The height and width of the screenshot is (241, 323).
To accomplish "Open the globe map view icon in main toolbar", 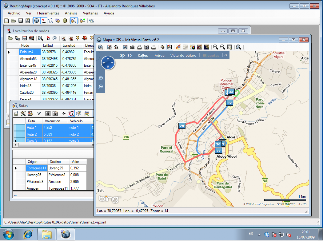I will [x=37, y=21].
